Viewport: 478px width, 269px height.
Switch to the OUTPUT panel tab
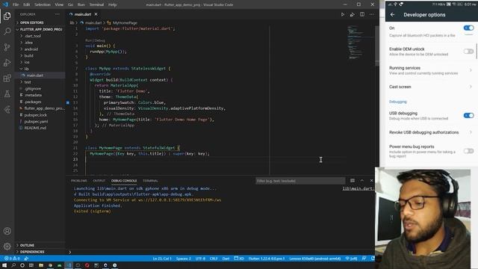99,181
